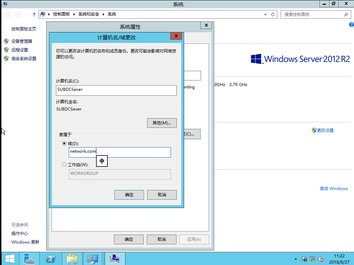Open Server Manager from taskbar
This screenshot has height=265, width=354.
(29, 258)
